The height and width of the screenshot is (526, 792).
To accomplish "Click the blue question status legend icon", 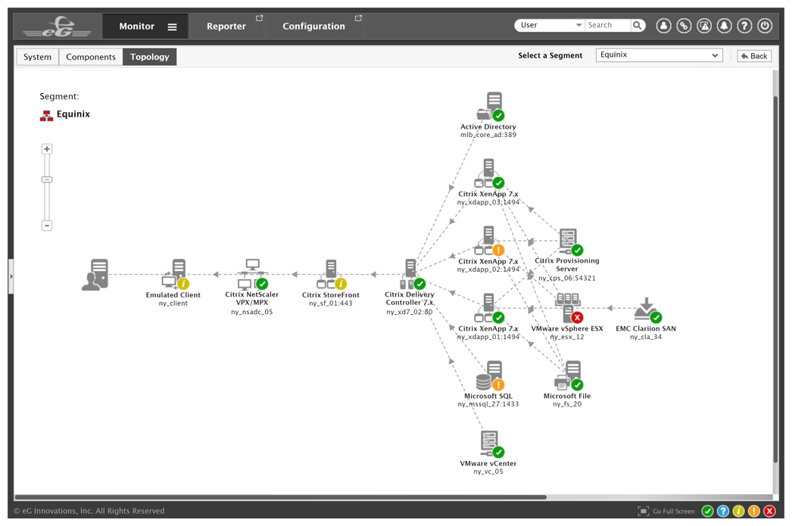I will click(x=723, y=512).
